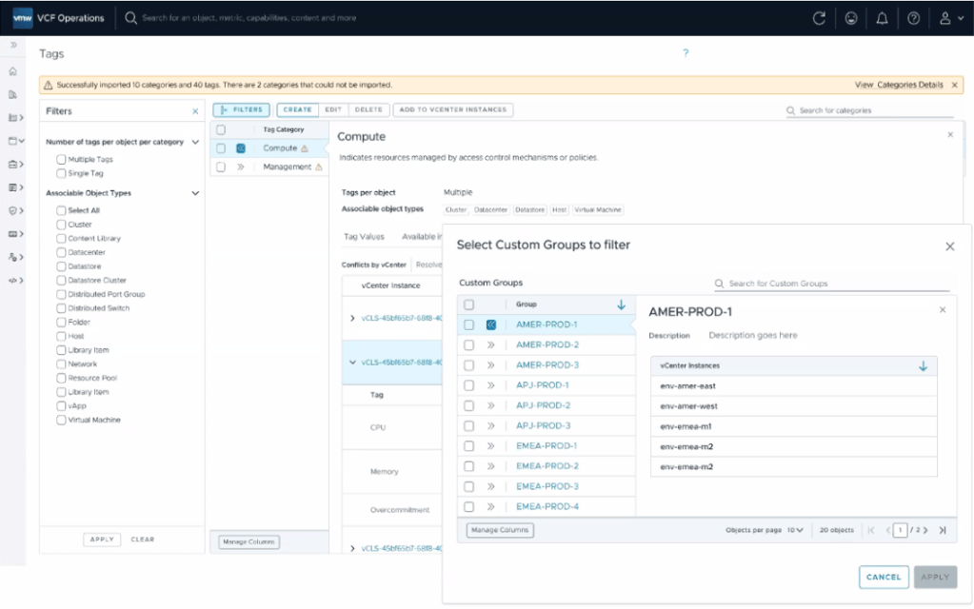974x609 pixels.
Task: Check the Multiple Tags filter checkbox
Action: coord(62,160)
